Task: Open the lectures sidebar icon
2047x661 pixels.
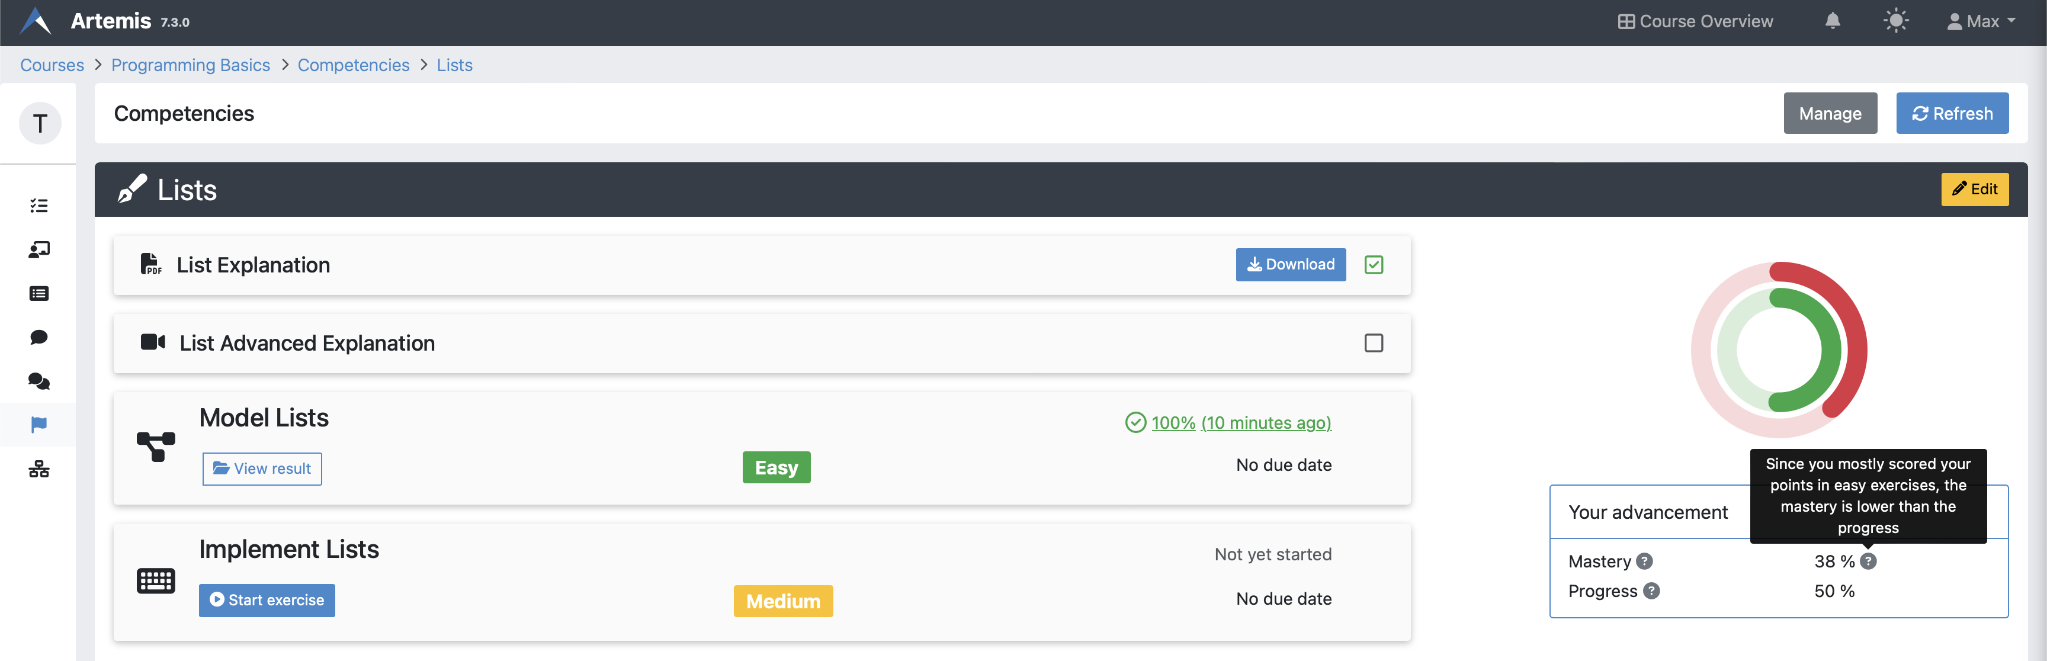Action: pos(39,249)
